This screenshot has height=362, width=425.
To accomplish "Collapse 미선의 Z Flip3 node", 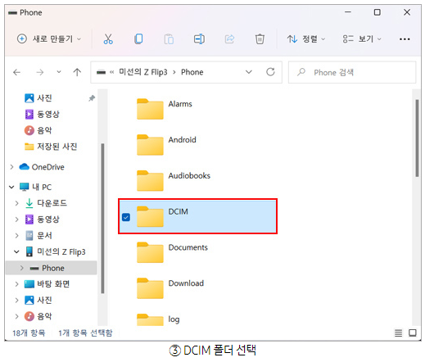I will tap(16, 251).
